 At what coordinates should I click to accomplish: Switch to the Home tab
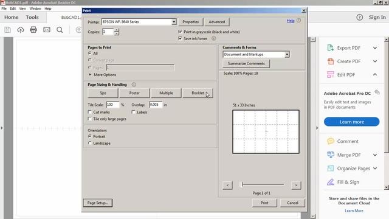11,17
